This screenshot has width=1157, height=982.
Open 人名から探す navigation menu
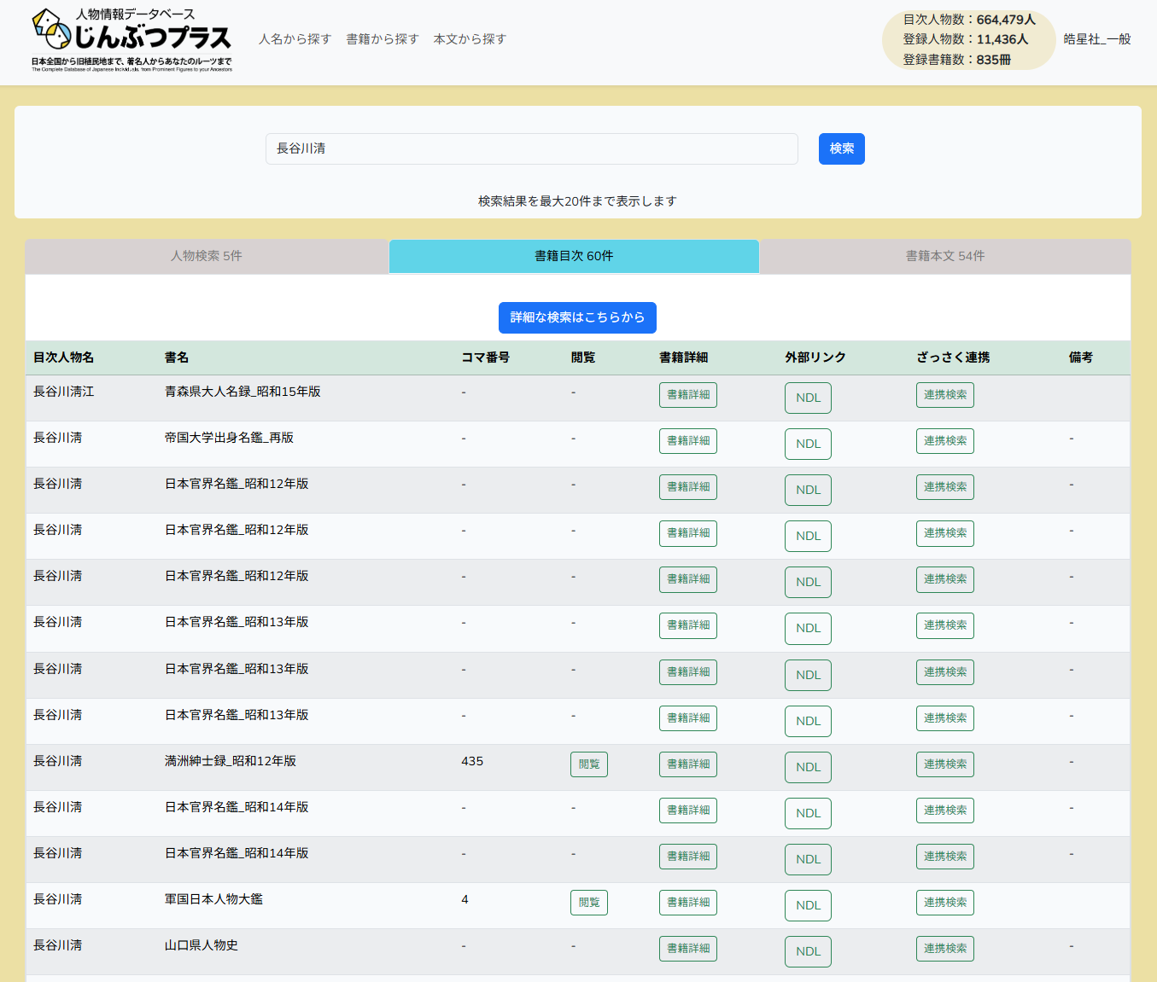click(x=295, y=39)
